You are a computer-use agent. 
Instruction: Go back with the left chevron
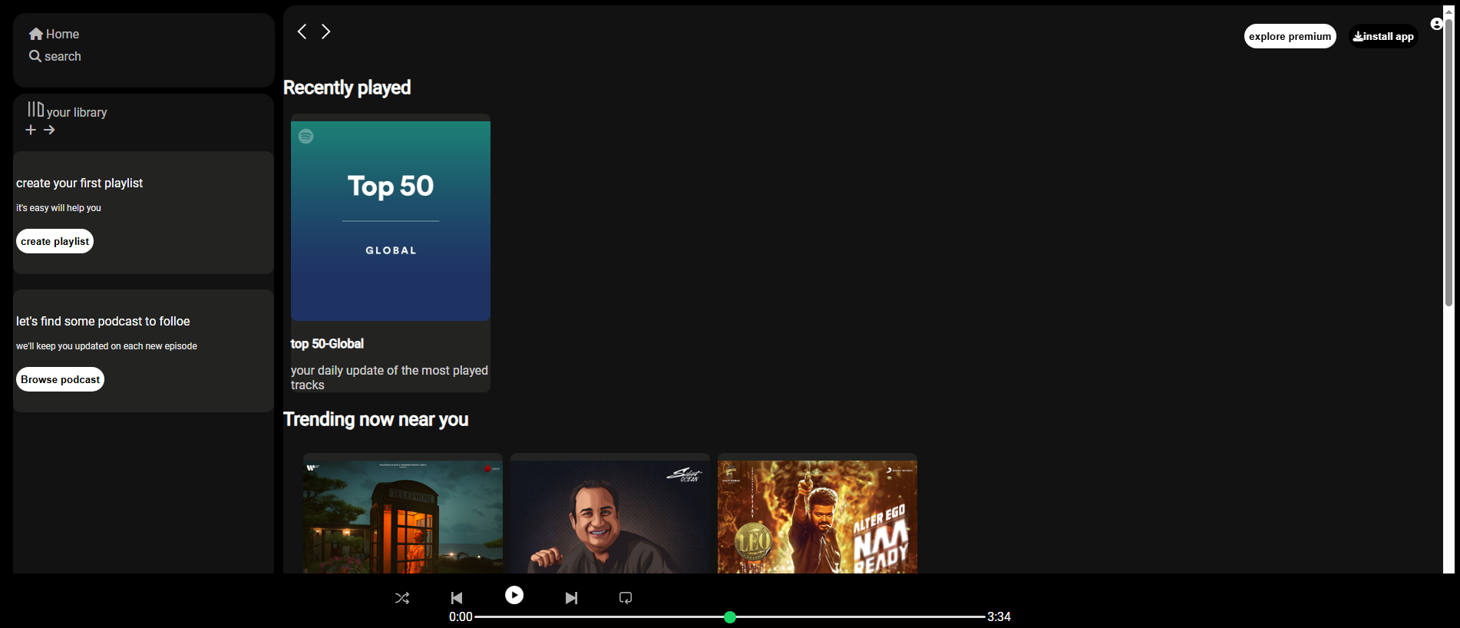[302, 31]
